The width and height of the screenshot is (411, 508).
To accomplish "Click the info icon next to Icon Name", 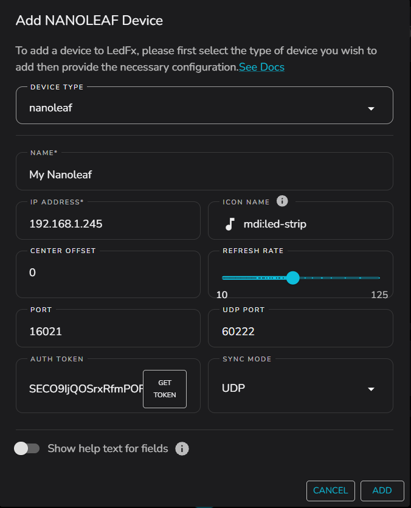I will pyautogui.click(x=282, y=201).
